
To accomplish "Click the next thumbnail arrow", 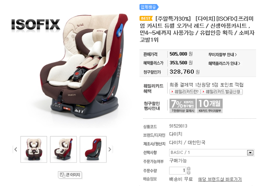I will (x=110, y=149).
